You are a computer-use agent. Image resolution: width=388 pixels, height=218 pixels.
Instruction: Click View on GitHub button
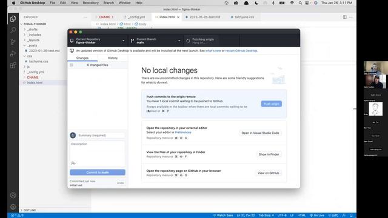pos(268,173)
